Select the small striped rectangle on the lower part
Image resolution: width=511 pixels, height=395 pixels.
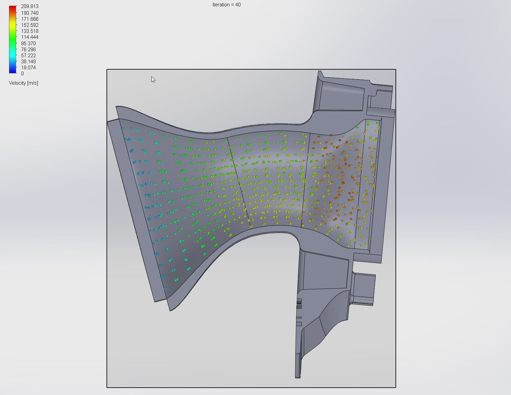[x=299, y=304]
